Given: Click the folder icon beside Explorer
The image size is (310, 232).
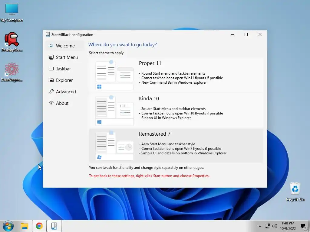Looking at the screenshot, I should 51,80.
